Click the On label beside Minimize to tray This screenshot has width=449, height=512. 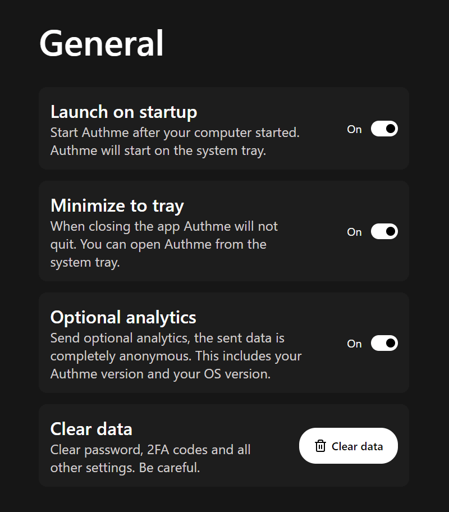pyautogui.click(x=354, y=232)
